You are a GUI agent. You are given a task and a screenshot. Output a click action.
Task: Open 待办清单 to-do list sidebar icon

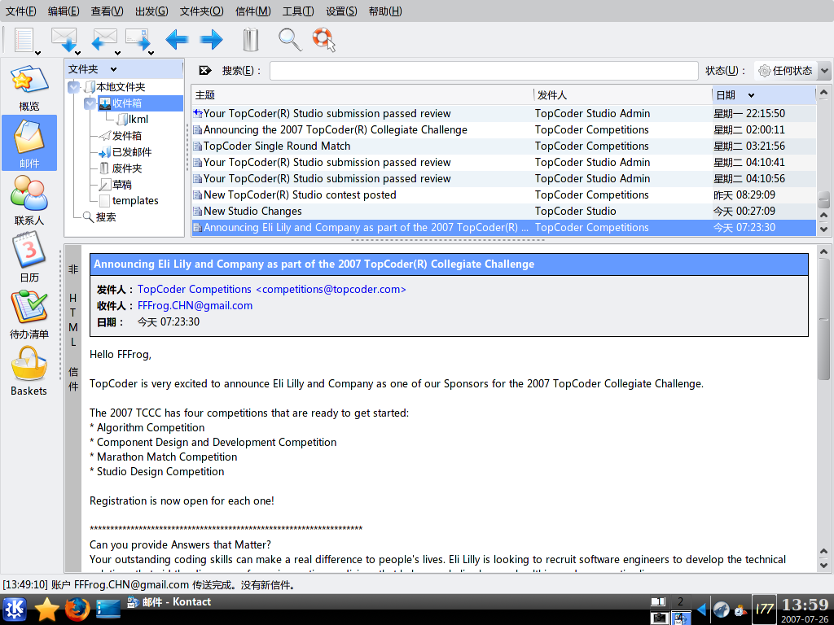[x=29, y=315]
